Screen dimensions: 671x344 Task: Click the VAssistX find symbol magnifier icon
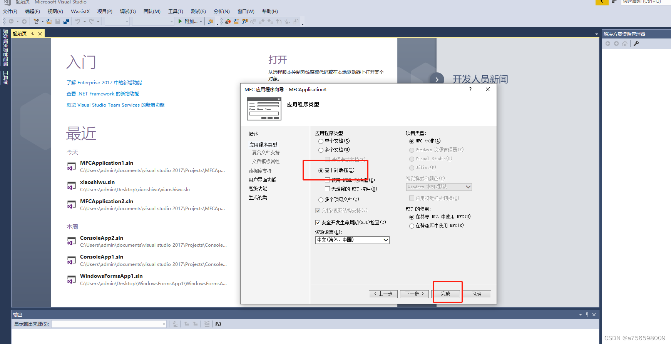pos(245,22)
